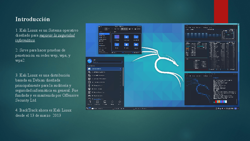This screenshot has width=250, height=141.
Task: Click the show desktop icon beside clock
Action: [x=236, y=108]
